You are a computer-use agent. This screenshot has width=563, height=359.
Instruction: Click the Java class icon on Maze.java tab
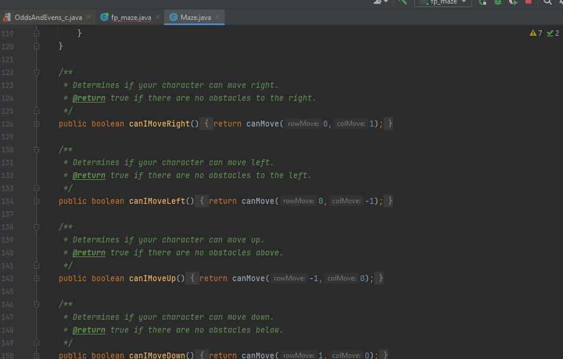tap(174, 17)
